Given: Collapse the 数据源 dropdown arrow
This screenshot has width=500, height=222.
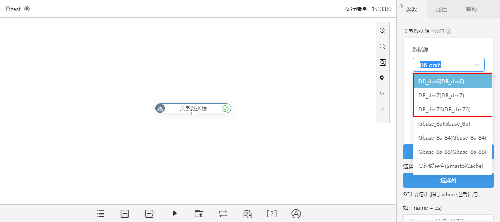Looking at the screenshot, I should coord(477,65).
